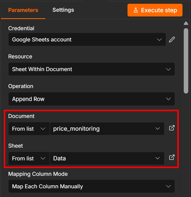Change the Operation from Append Row
Viewport: 191px width, 197px height.
coord(91,99)
